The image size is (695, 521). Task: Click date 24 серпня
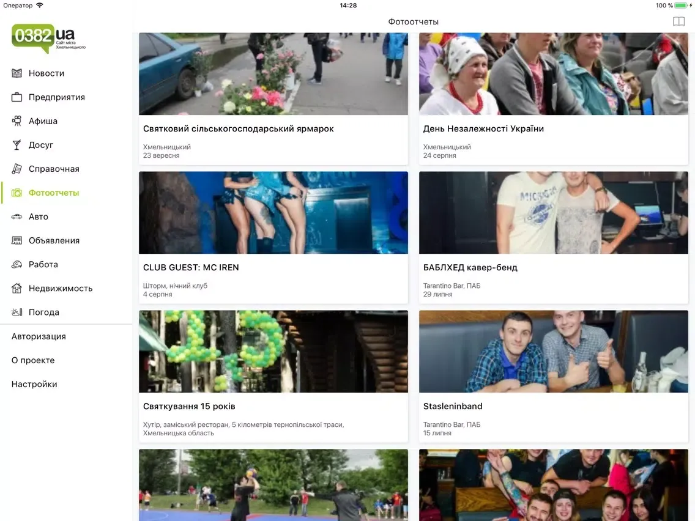coord(439,155)
